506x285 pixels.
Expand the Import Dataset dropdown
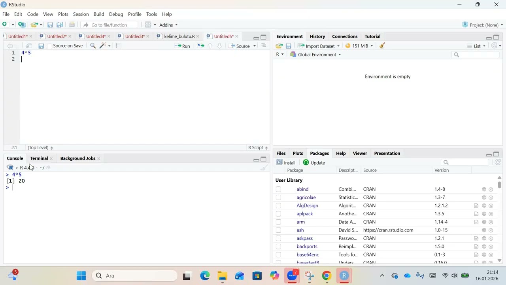319,46
